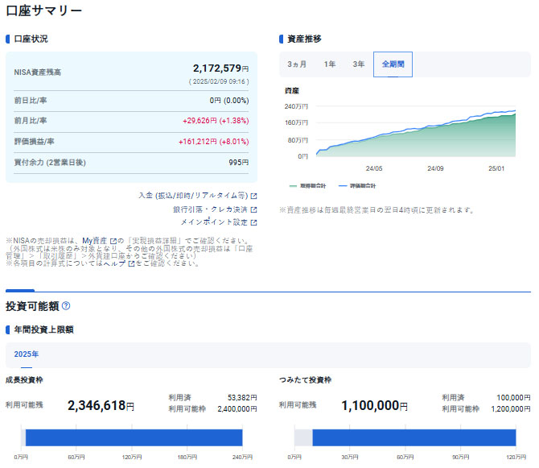Click the external-link icon beside 銀行引落・クレカ決済
539x468 pixels.
click(x=253, y=209)
